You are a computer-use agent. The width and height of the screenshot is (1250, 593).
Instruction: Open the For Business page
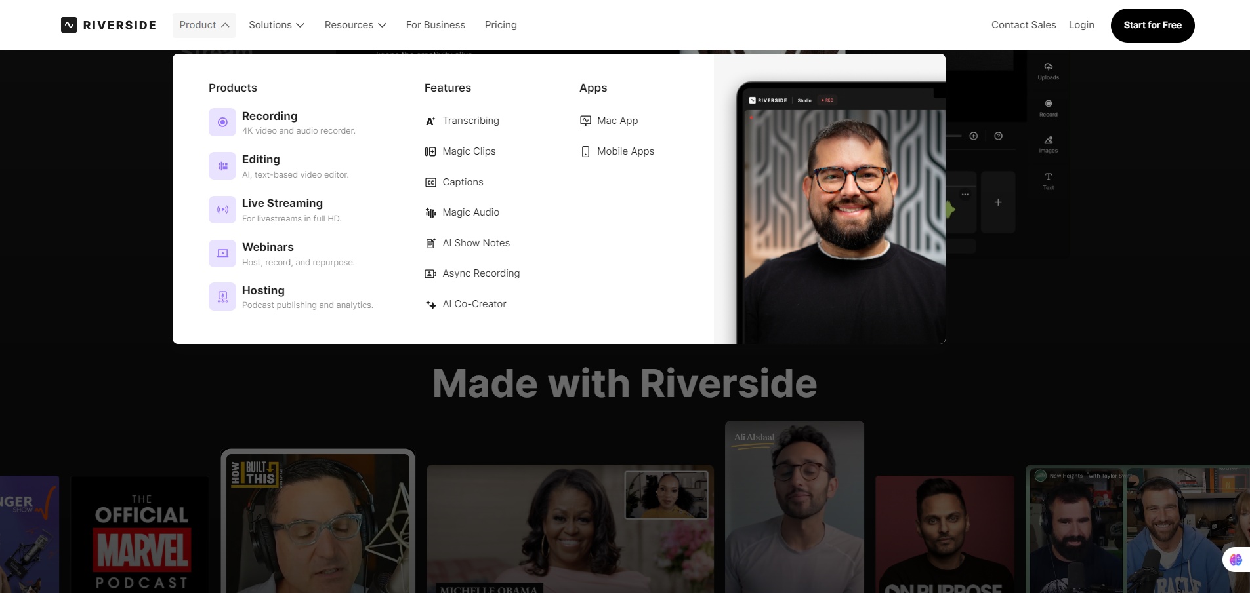[x=436, y=25]
